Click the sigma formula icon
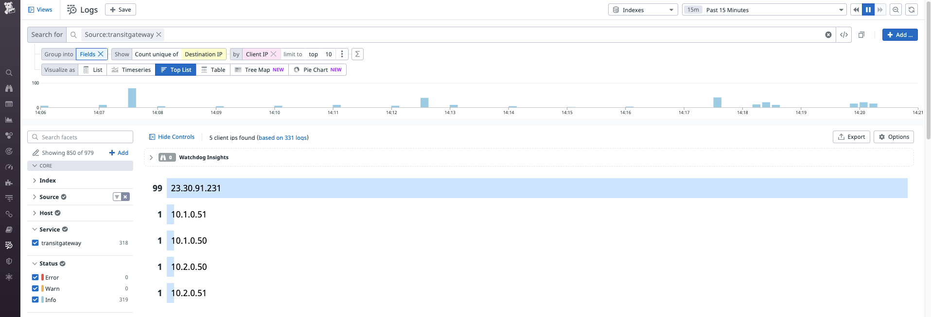Screen dimensions: 931x317 [x=357, y=54]
